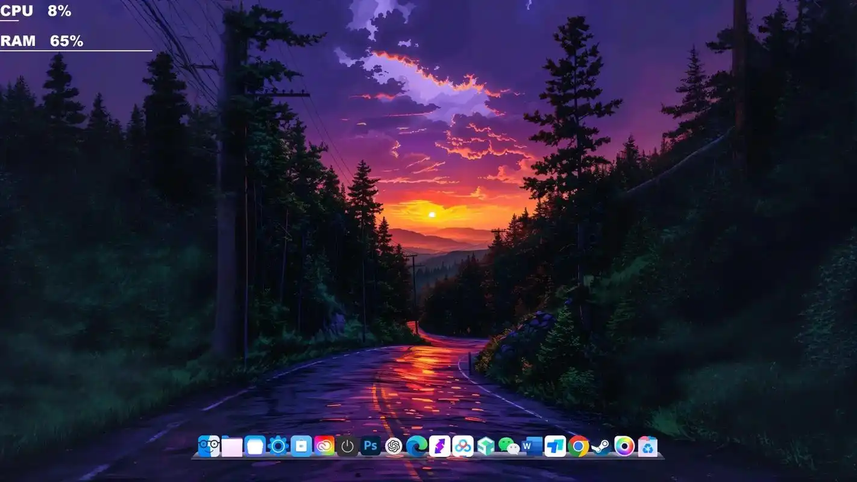
Task: Click the power button in the dock
Action: [x=347, y=446]
